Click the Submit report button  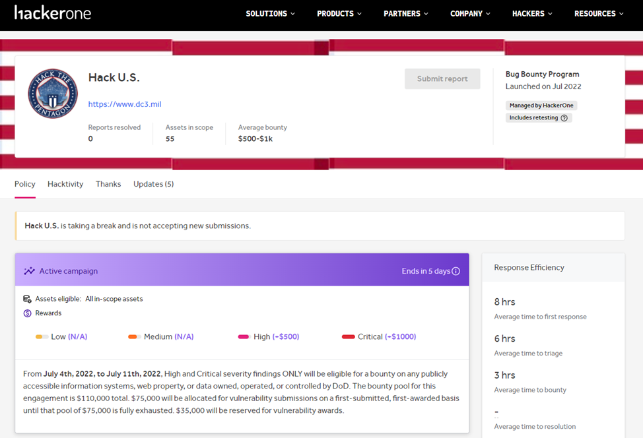click(x=442, y=78)
